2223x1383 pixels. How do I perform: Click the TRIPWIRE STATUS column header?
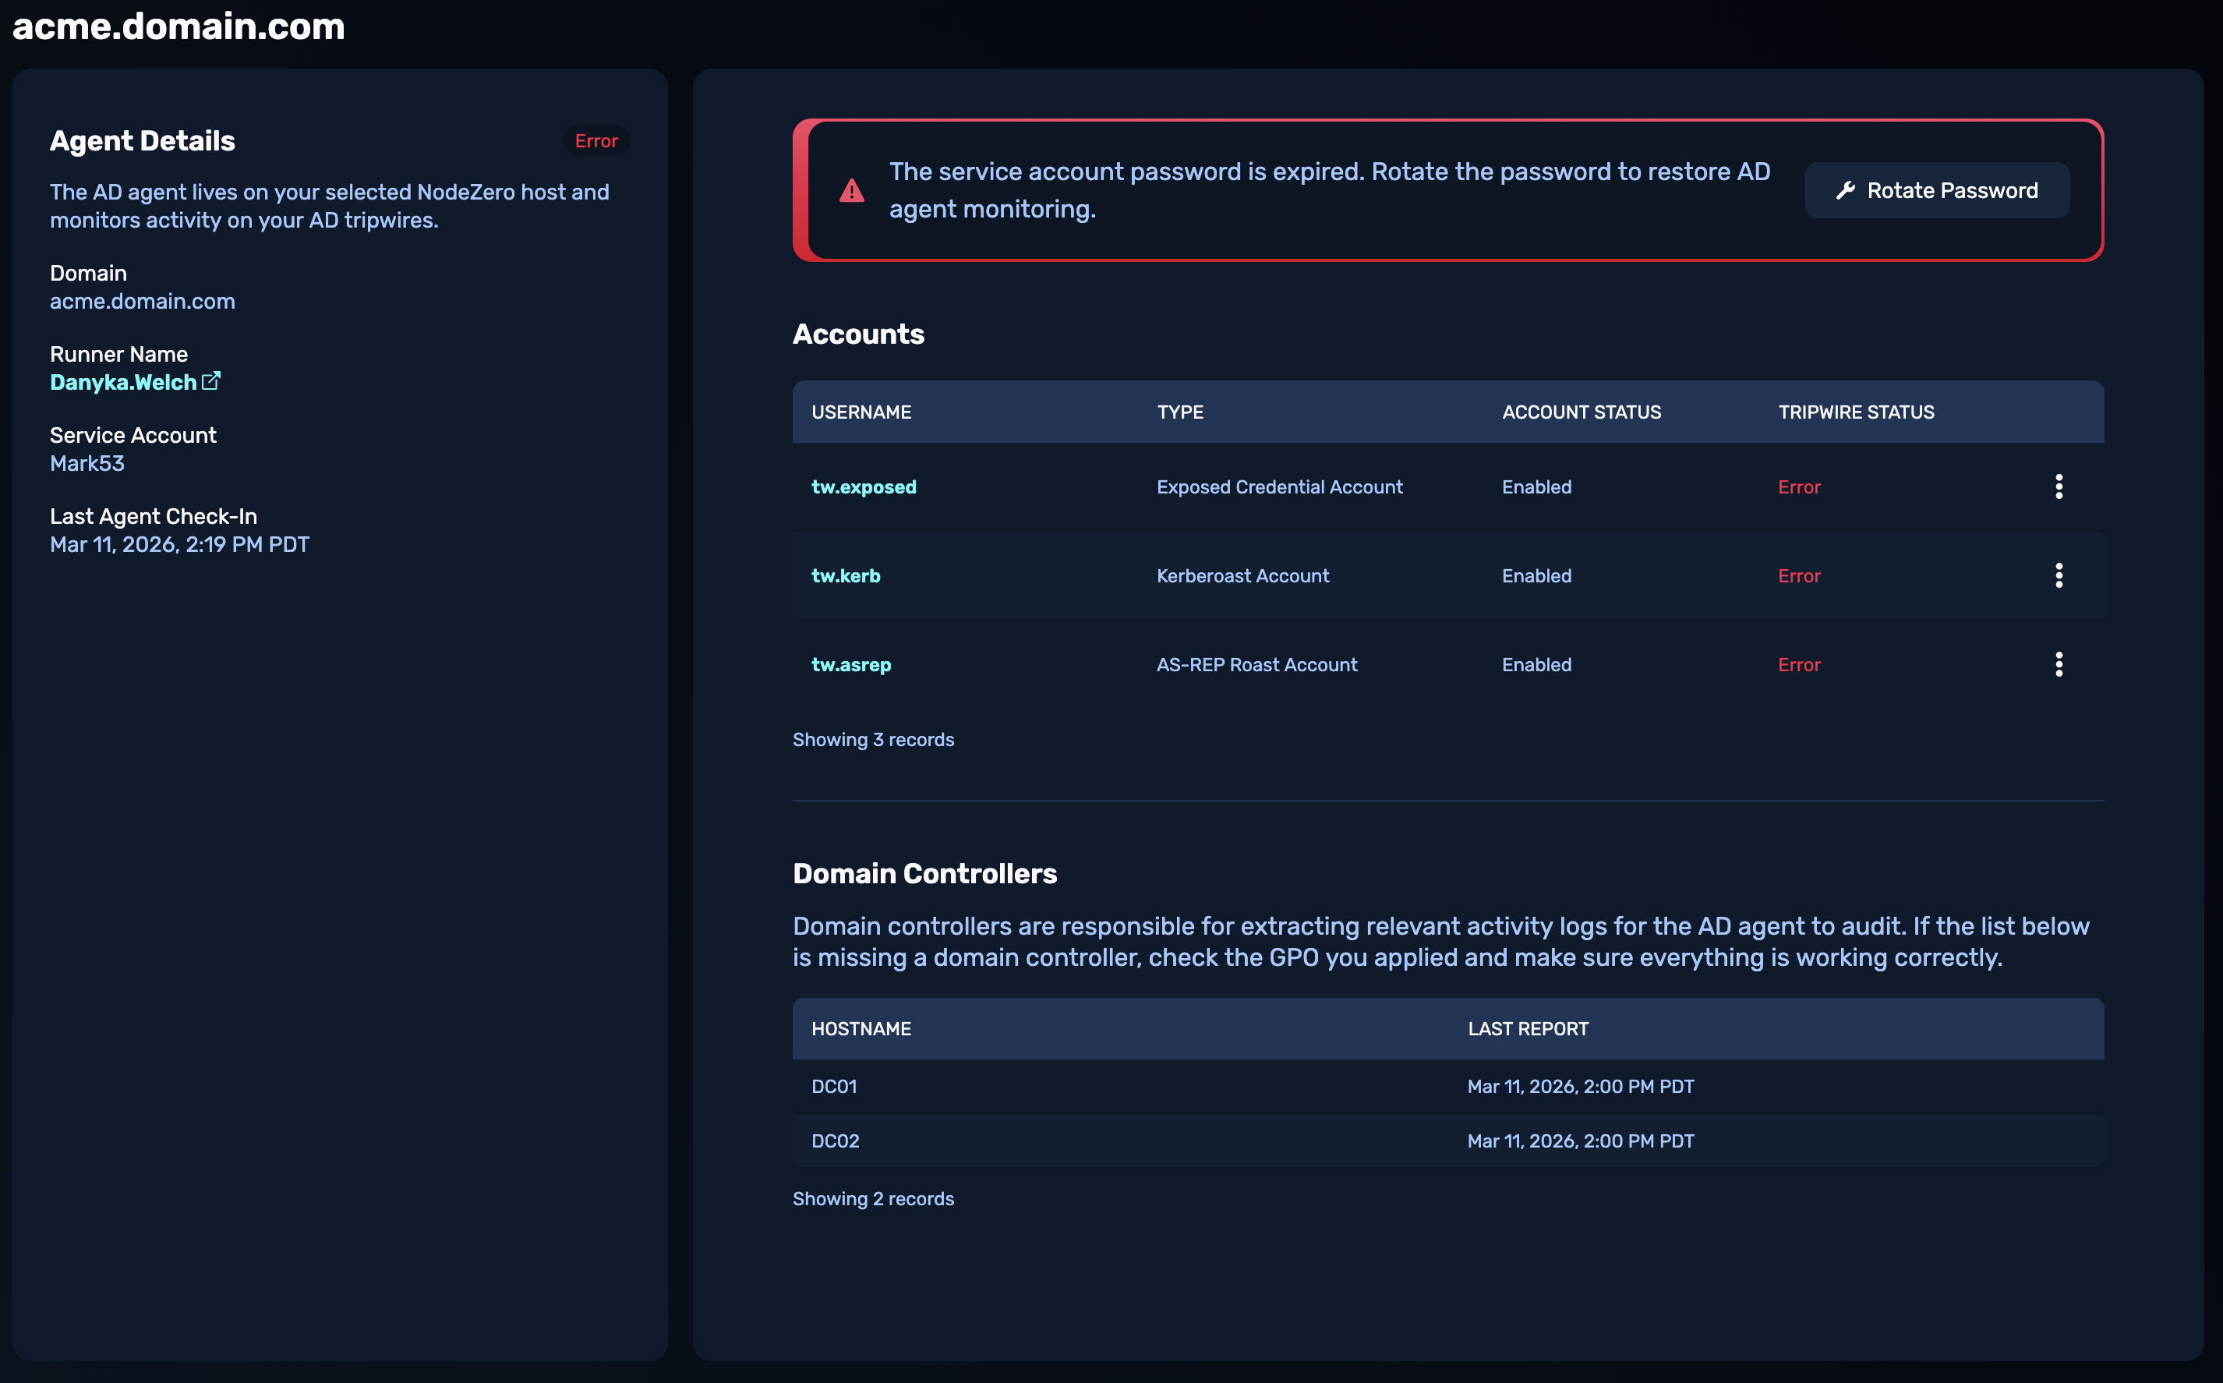tap(1855, 412)
